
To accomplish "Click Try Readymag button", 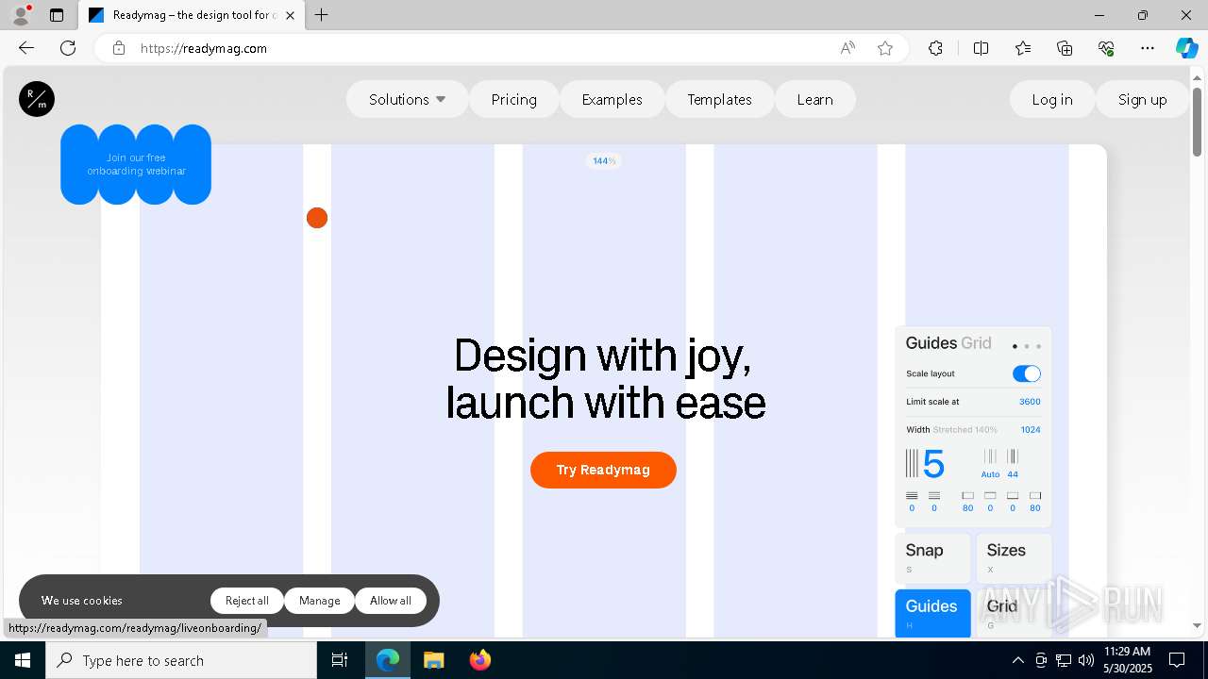I will [x=603, y=470].
